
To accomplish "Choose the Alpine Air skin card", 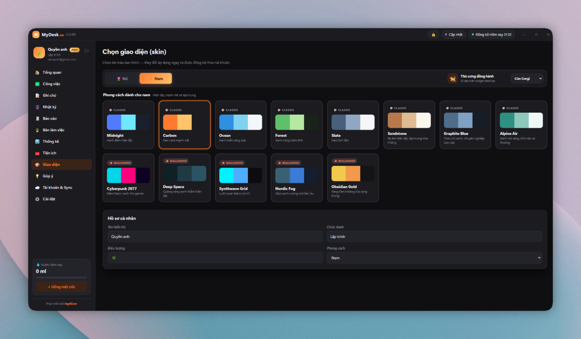I will (521, 125).
